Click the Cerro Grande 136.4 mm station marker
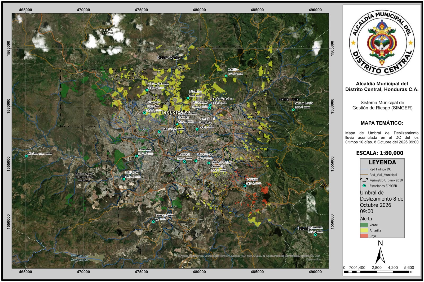This screenshot has width=424, height=282. 147,90
